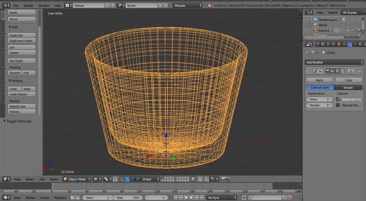366x201 pixels.
Task: Click the delete keyframes icon in timeline
Action: point(290,197)
